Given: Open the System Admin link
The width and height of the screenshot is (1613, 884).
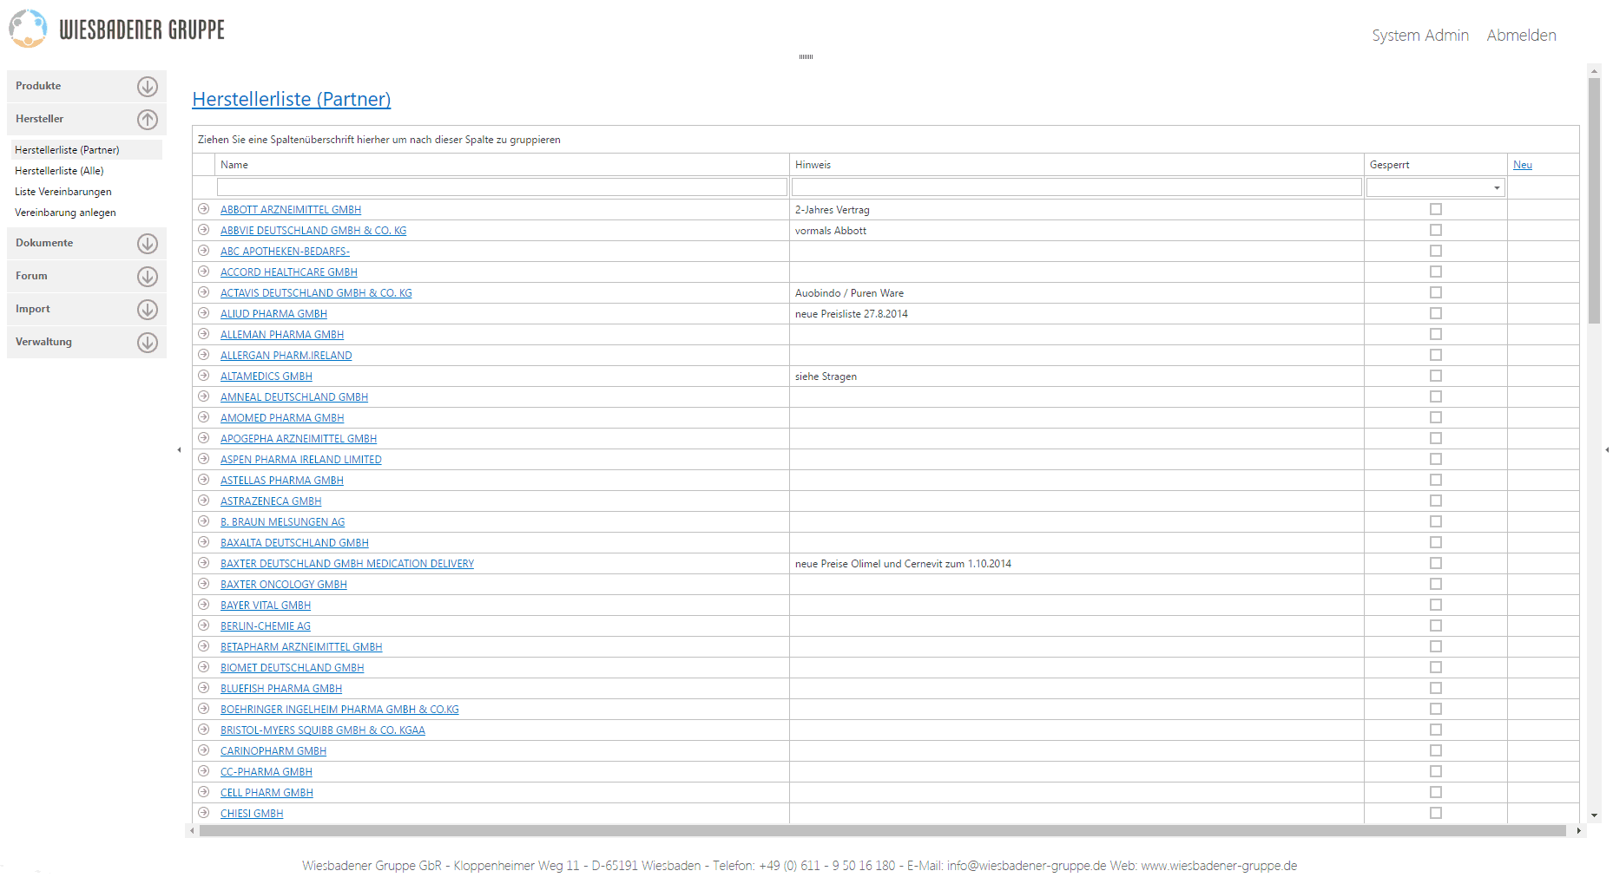Looking at the screenshot, I should (x=1420, y=36).
